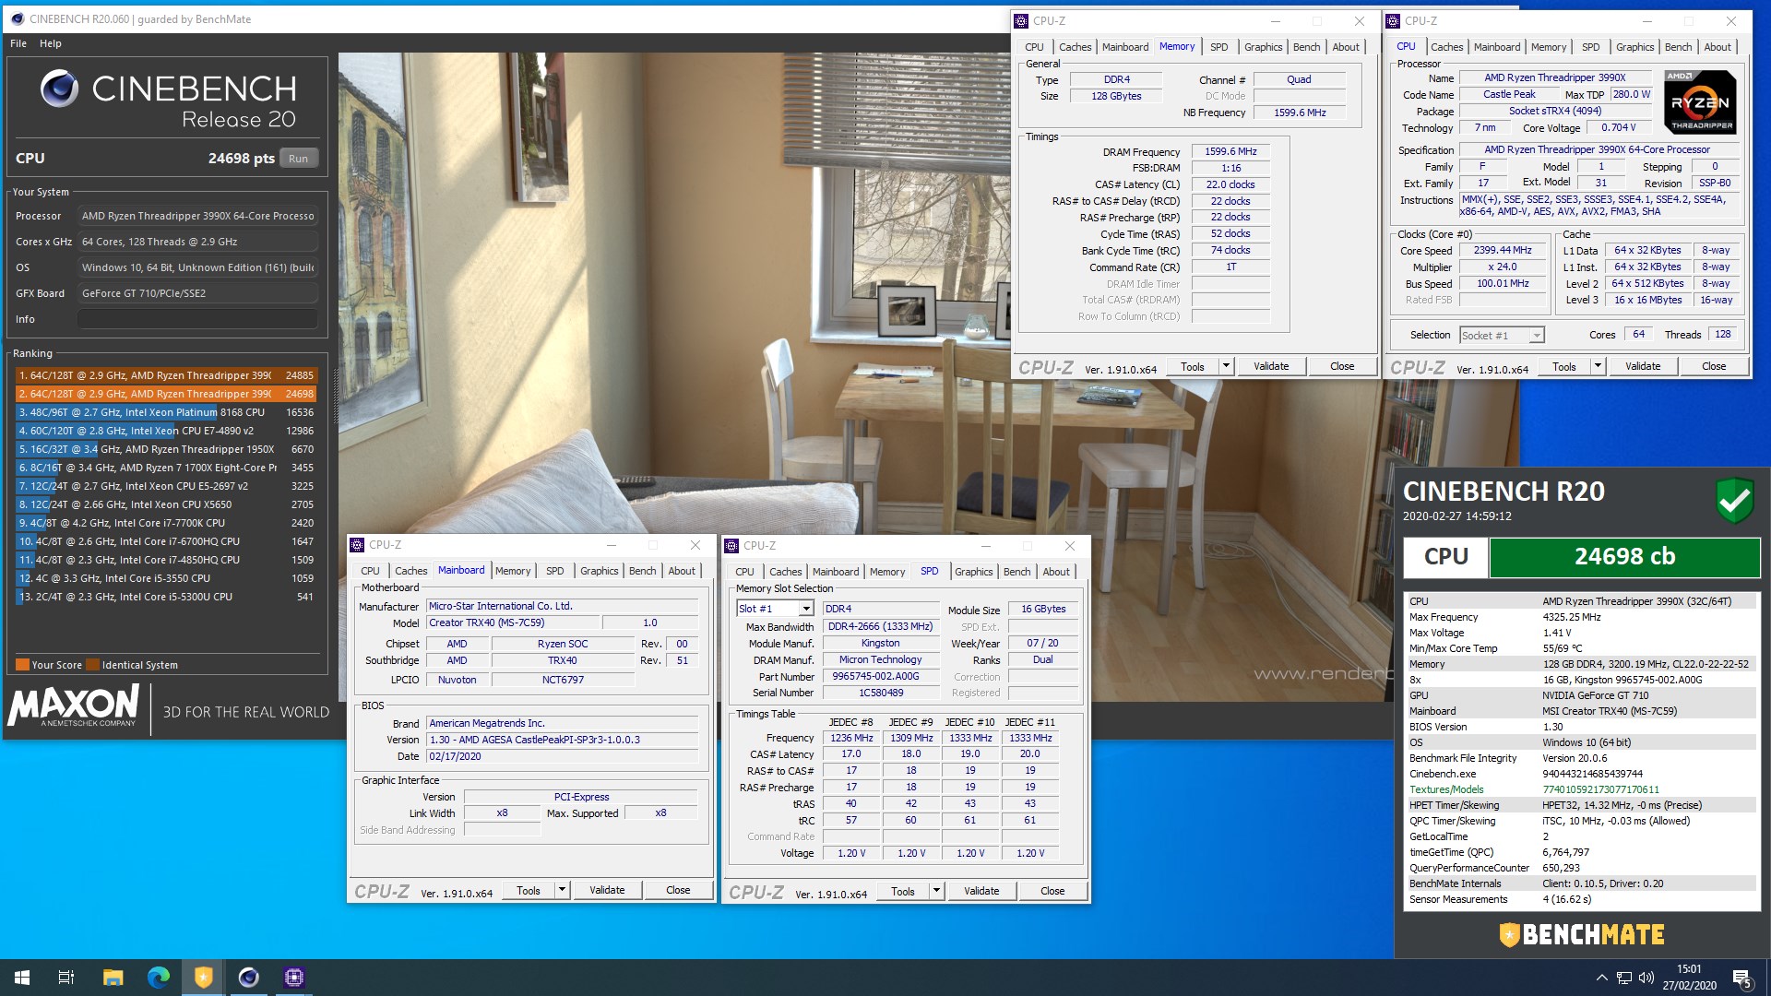Image resolution: width=1771 pixels, height=996 pixels.
Task: Click the CPU-Z Mainboard window title icon
Action: pos(357,545)
